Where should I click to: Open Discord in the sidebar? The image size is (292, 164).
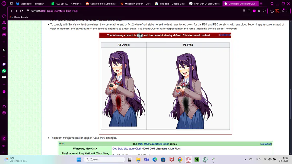pos(4,77)
